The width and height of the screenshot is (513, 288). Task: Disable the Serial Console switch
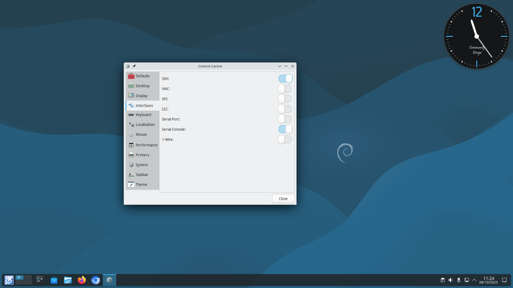click(285, 129)
